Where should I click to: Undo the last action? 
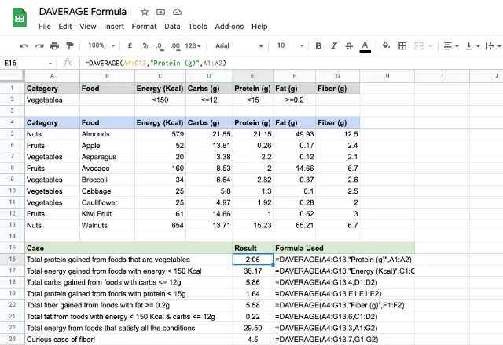click(x=24, y=46)
